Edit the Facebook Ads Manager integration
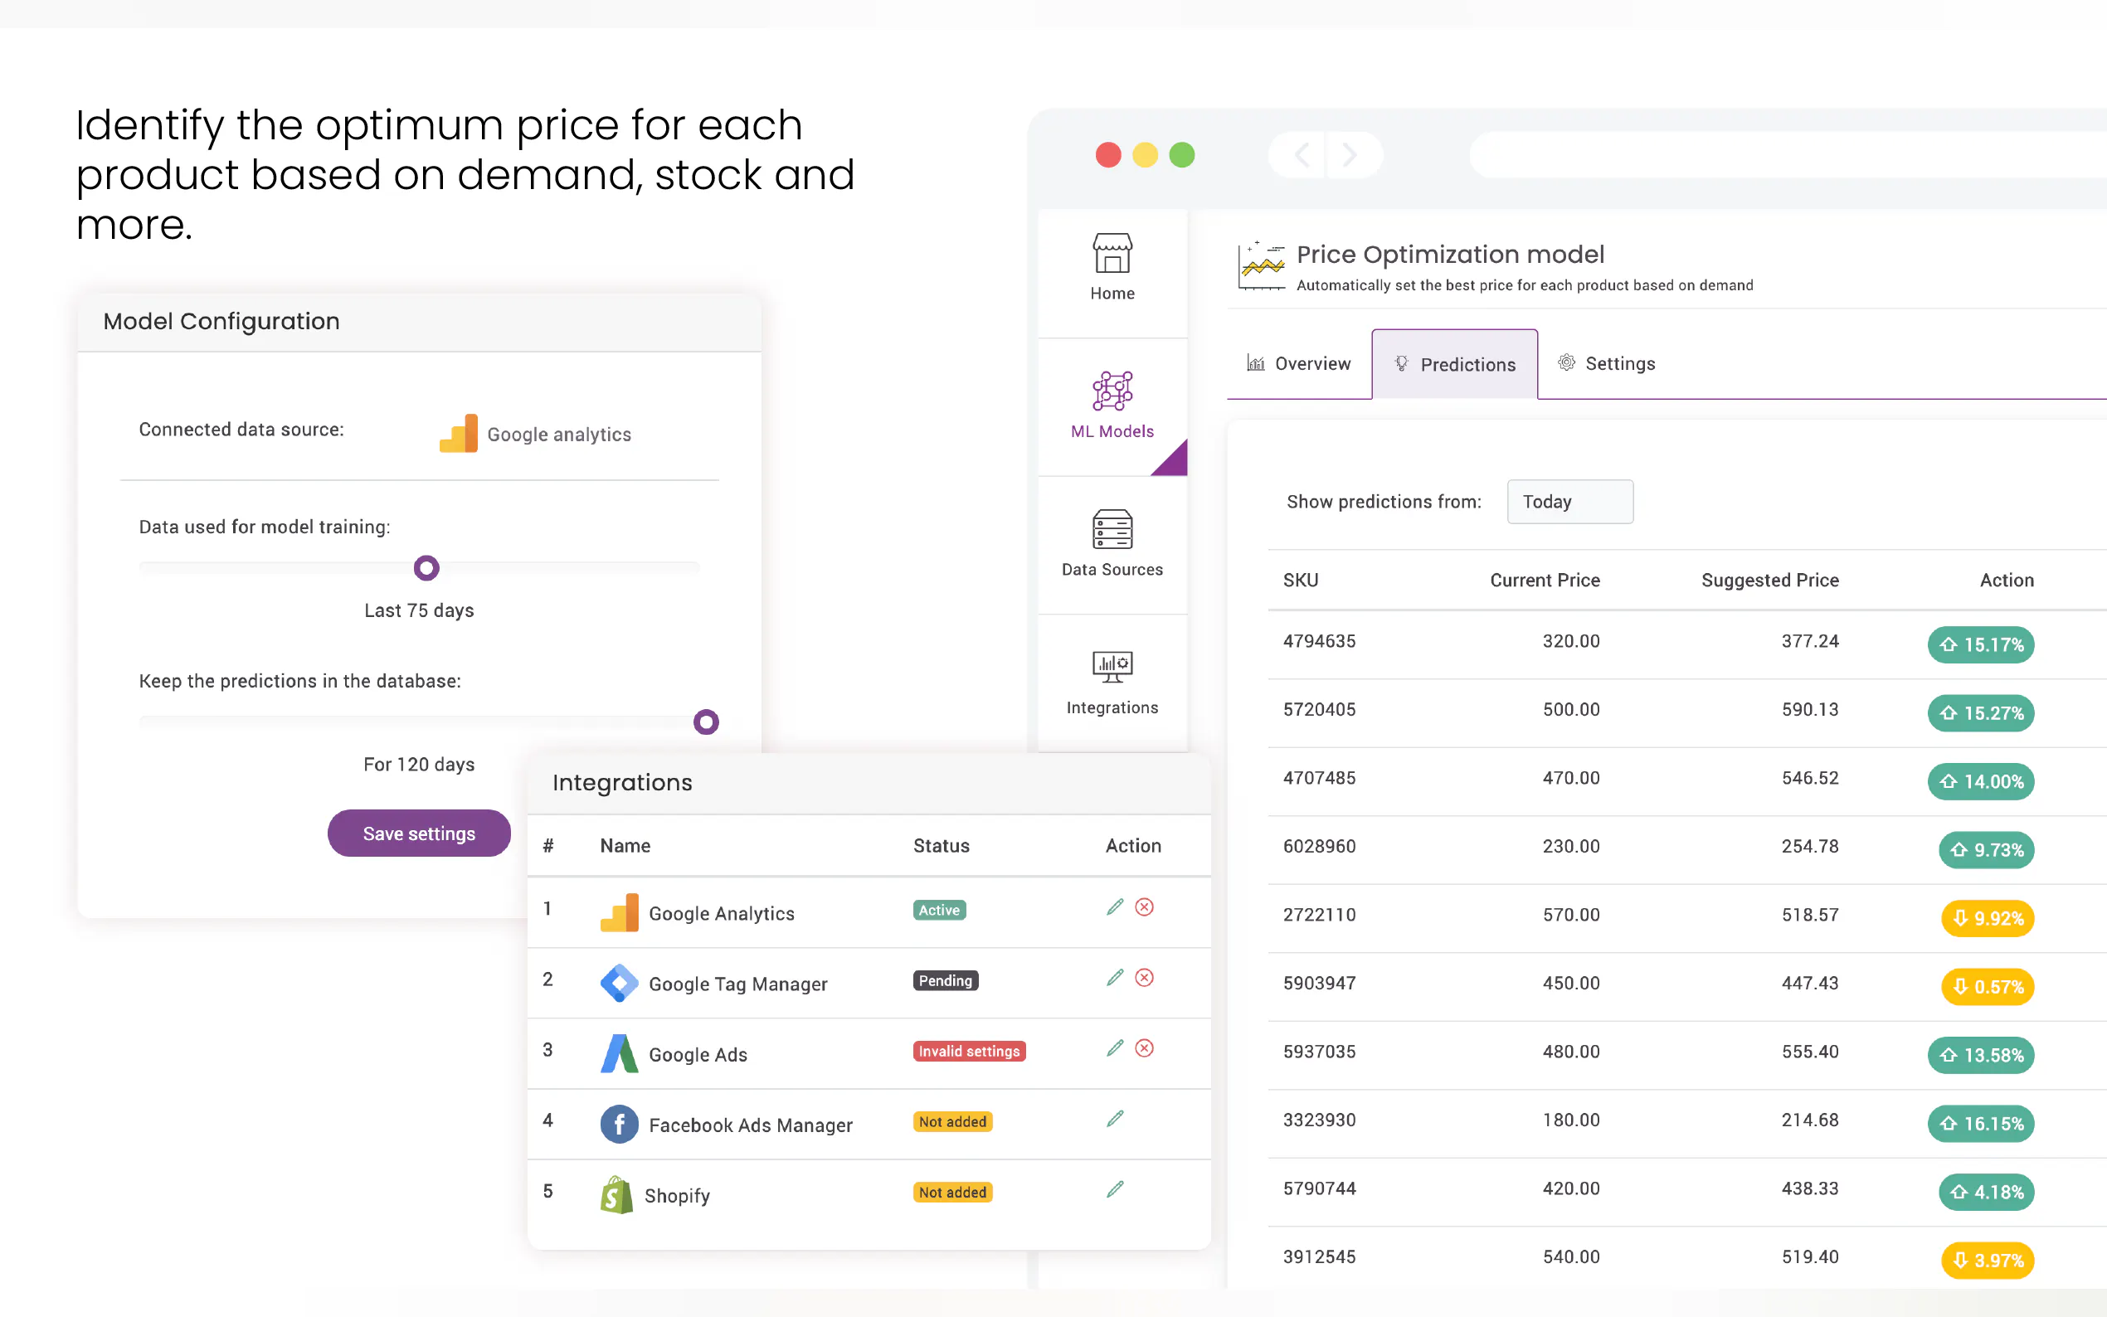Image resolution: width=2107 pixels, height=1317 pixels. click(x=1114, y=1120)
